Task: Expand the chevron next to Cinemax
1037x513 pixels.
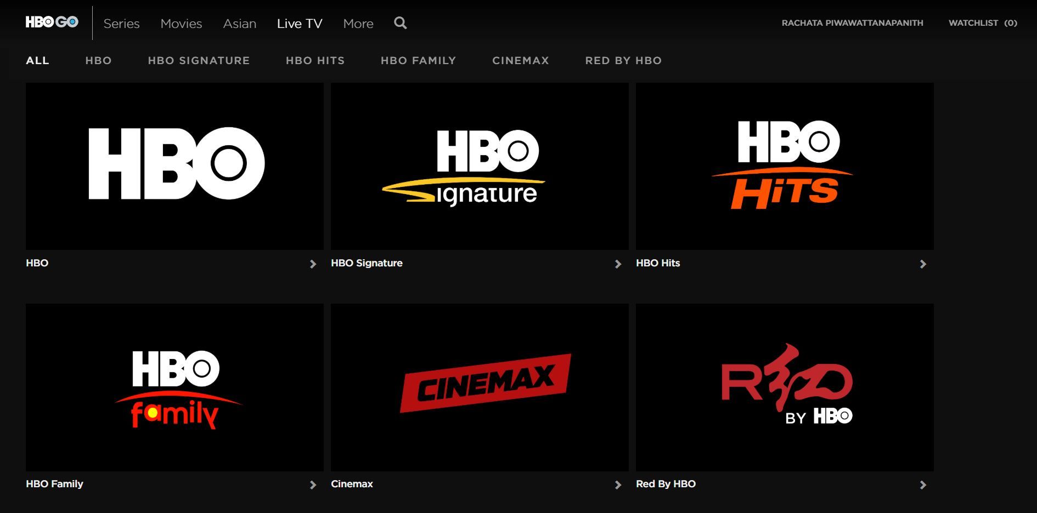Action: [619, 485]
